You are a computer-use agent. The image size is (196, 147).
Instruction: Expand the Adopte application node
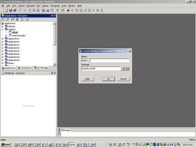(x=2, y=27)
